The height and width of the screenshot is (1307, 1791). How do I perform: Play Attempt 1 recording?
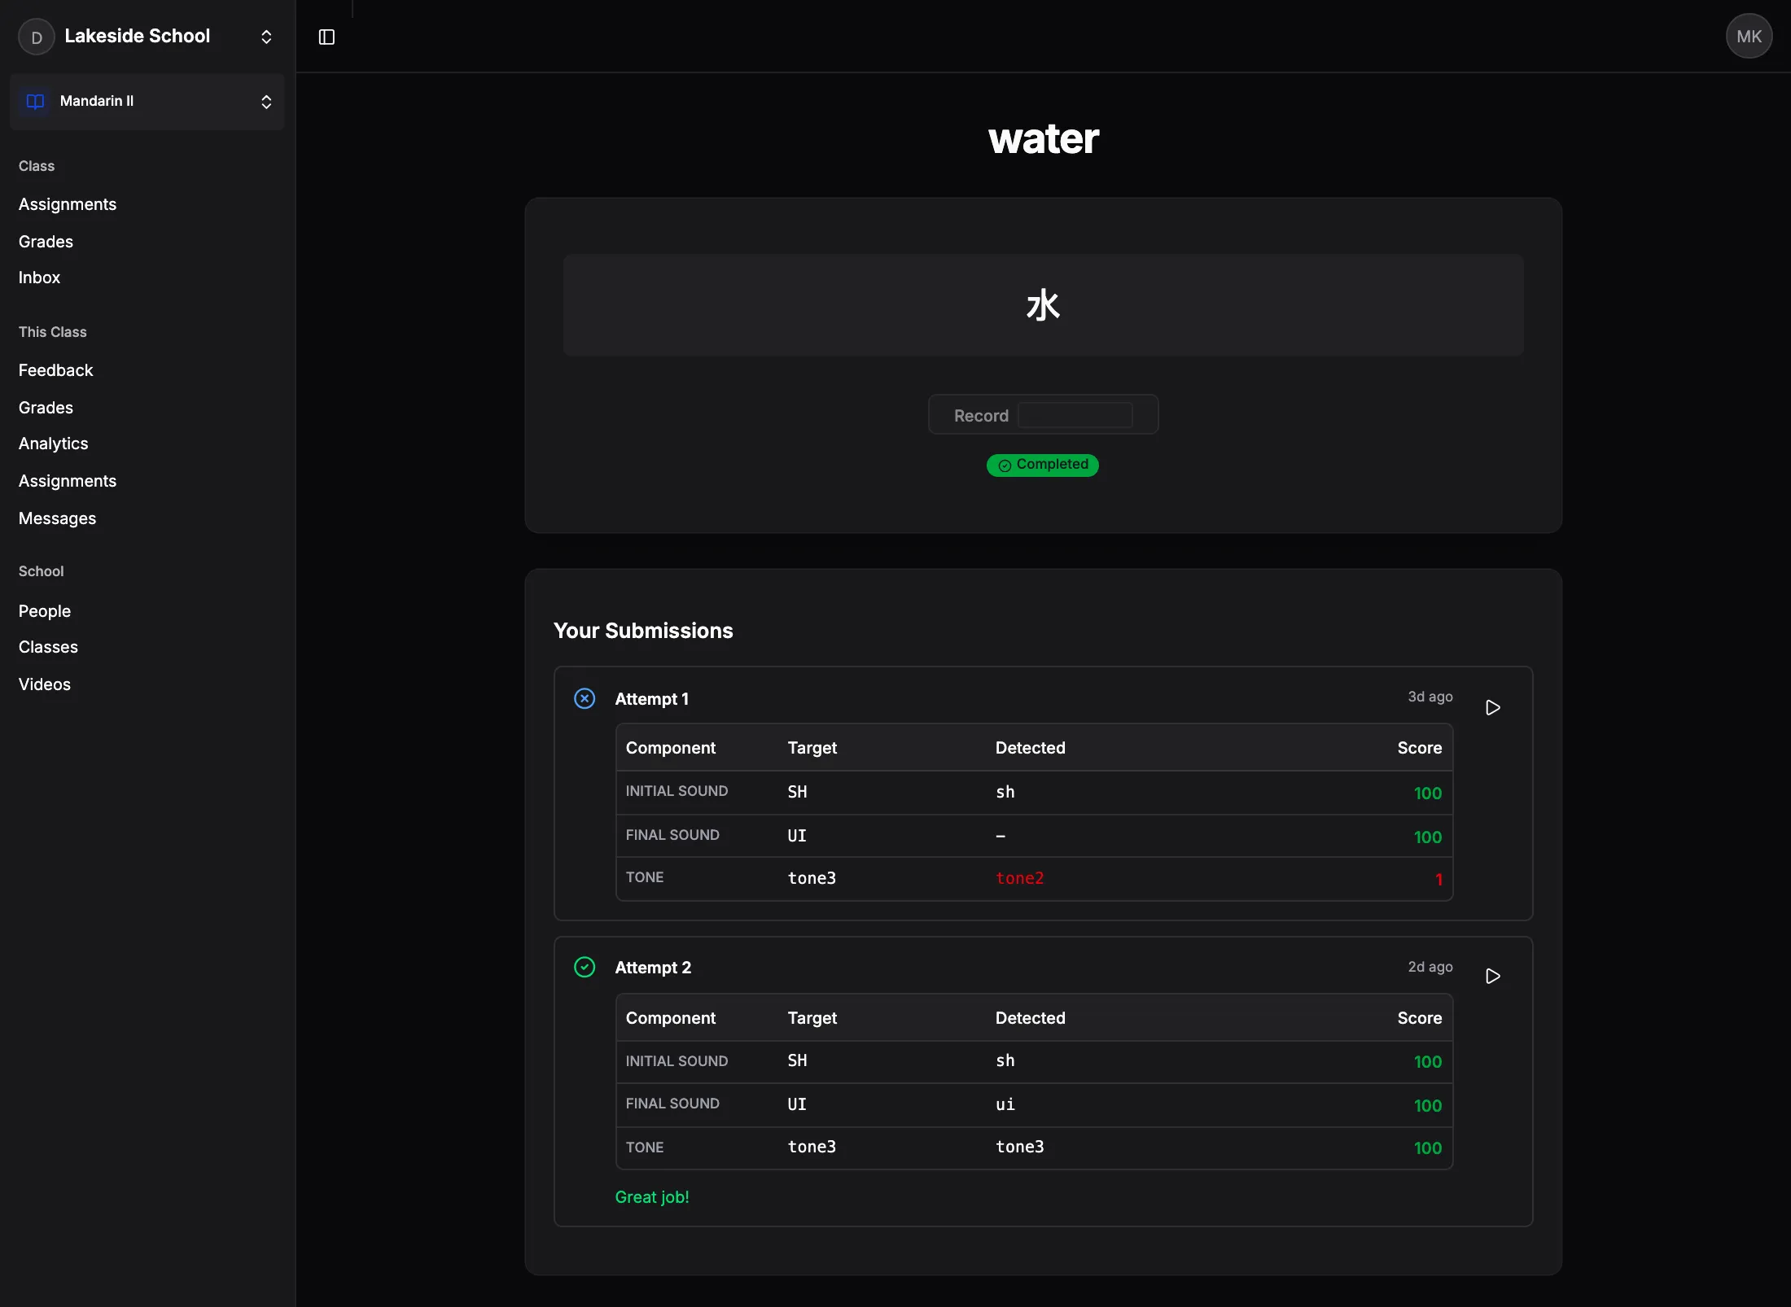pyautogui.click(x=1492, y=707)
